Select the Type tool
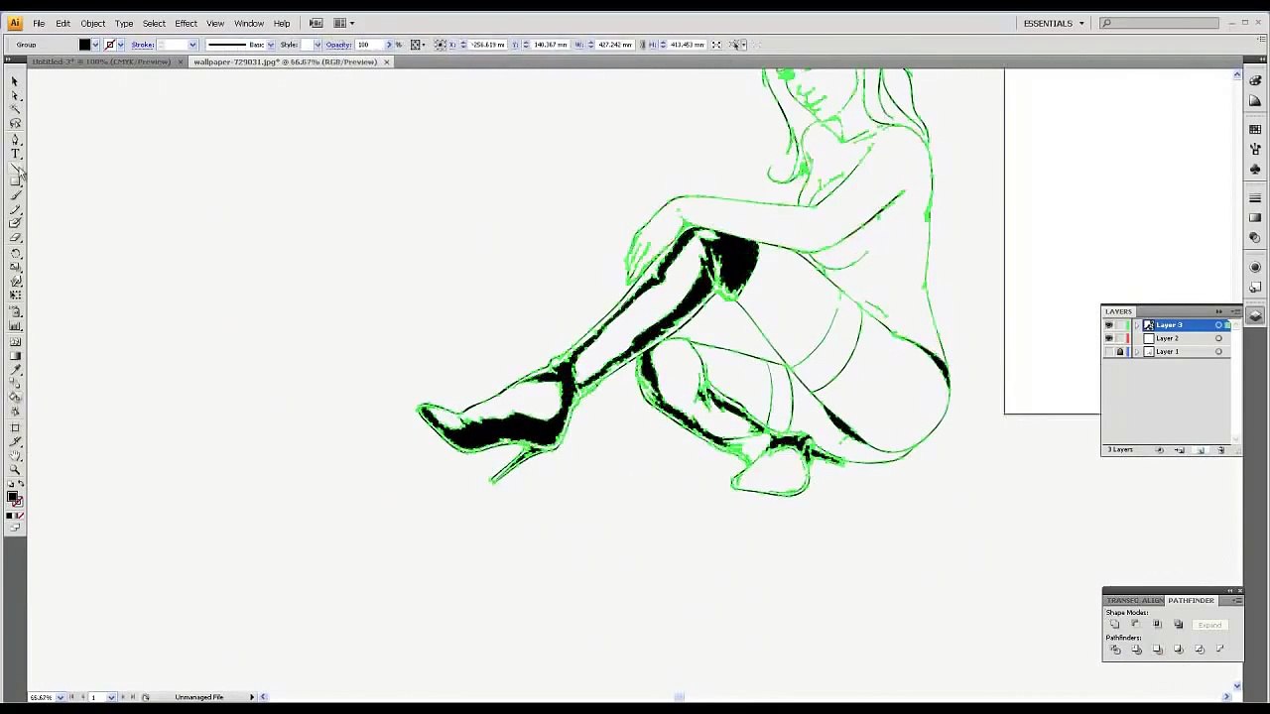The height and width of the screenshot is (714, 1270). pyautogui.click(x=15, y=154)
